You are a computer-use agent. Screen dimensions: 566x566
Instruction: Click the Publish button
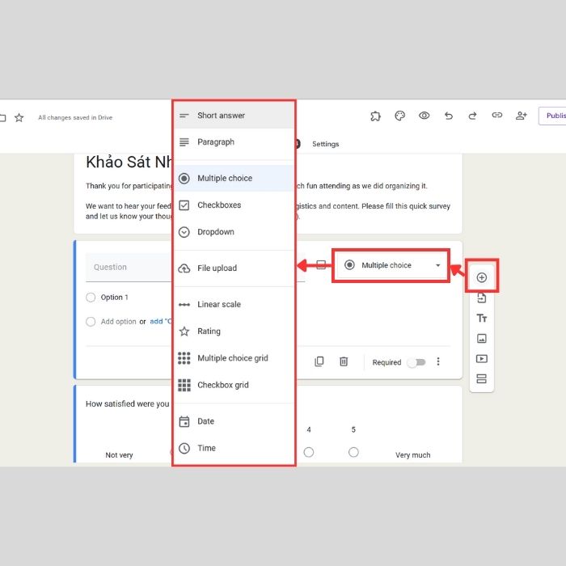(x=553, y=116)
